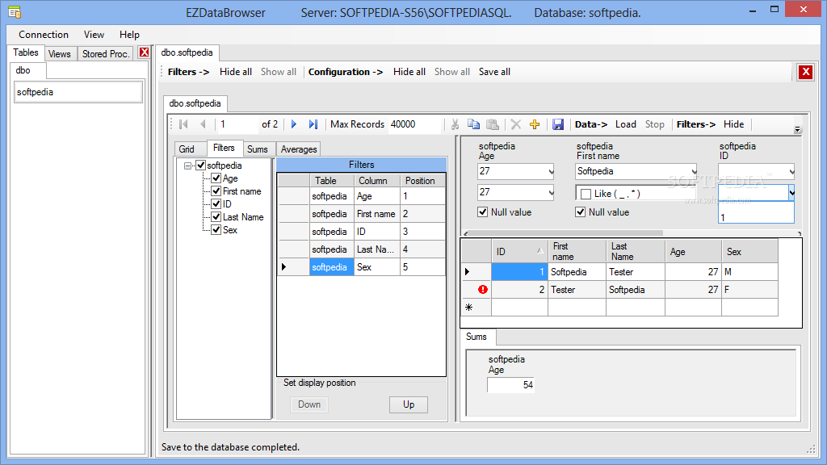Save data with floppy disk icon
827x465 pixels.
point(558,124)
